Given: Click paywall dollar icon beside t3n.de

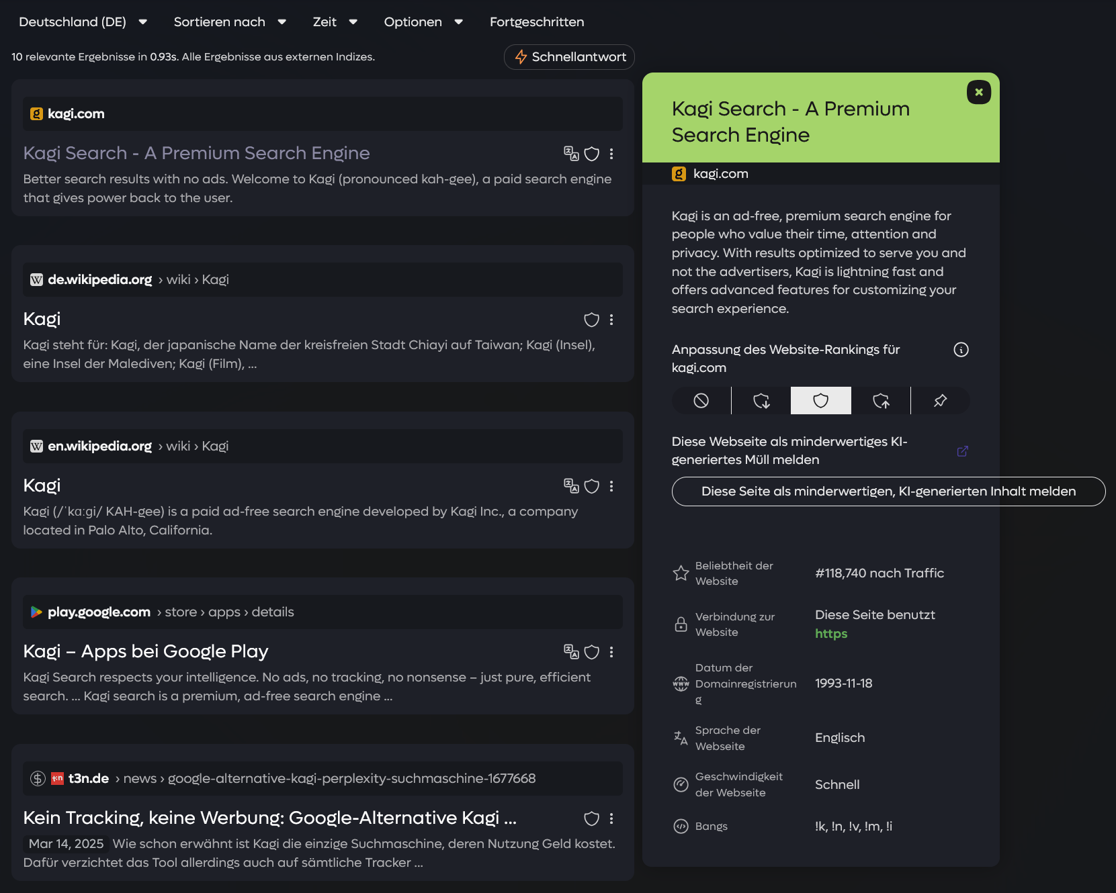Looking at the screenshot, I should pos(38,778).
